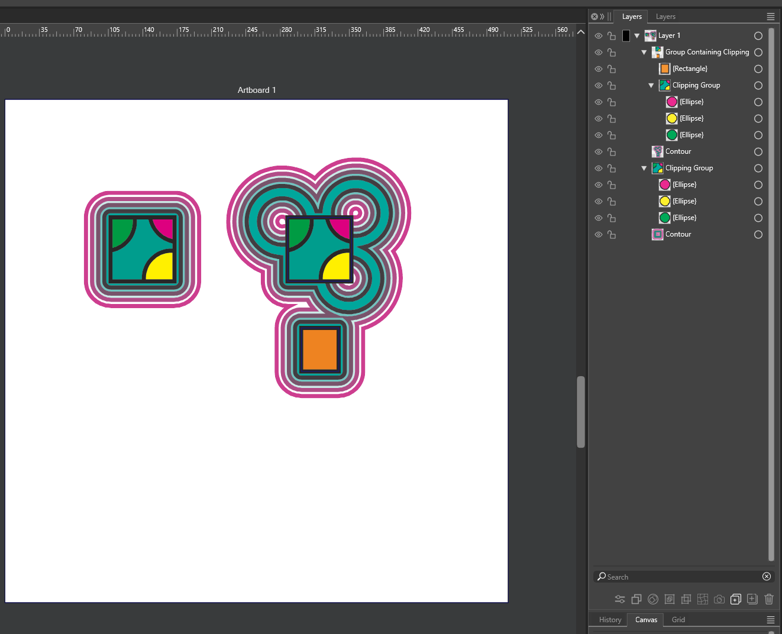Click into the layer Search field

680,577
